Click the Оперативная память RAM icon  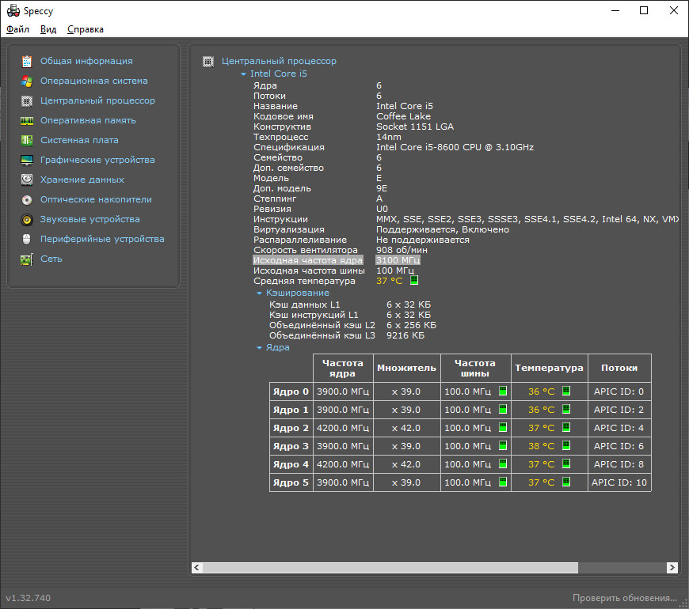(x=27, y=120)
